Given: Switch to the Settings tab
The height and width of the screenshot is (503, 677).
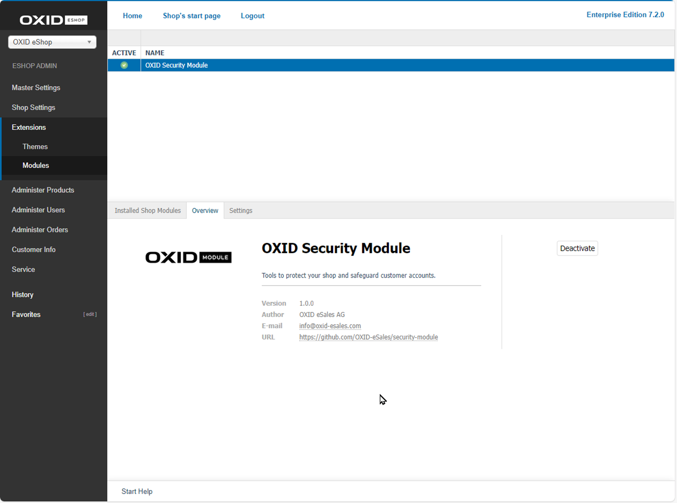Looking at the screenshot, I should click(241, 211).
